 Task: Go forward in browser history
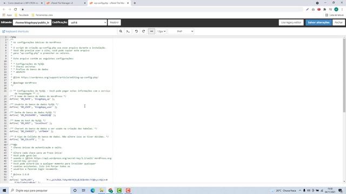click(x=10, y=9)
